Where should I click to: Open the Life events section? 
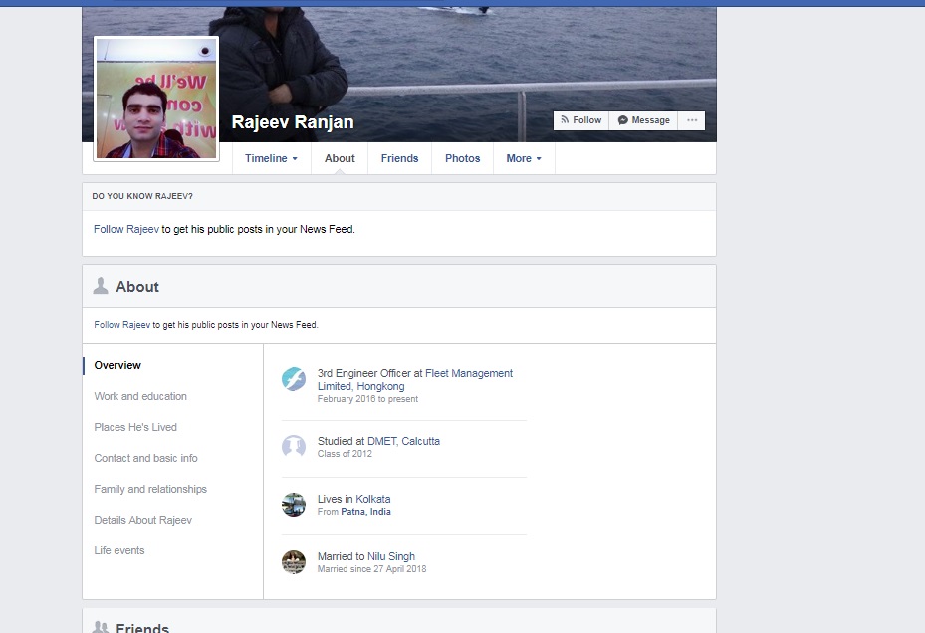pos(119,550)
